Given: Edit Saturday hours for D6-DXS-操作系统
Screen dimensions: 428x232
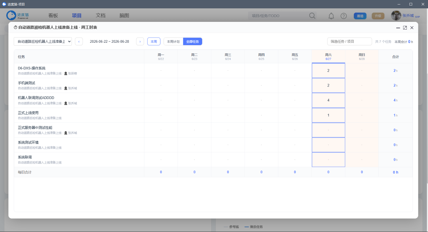Looking at the screenshot, I should click(329, 70).
